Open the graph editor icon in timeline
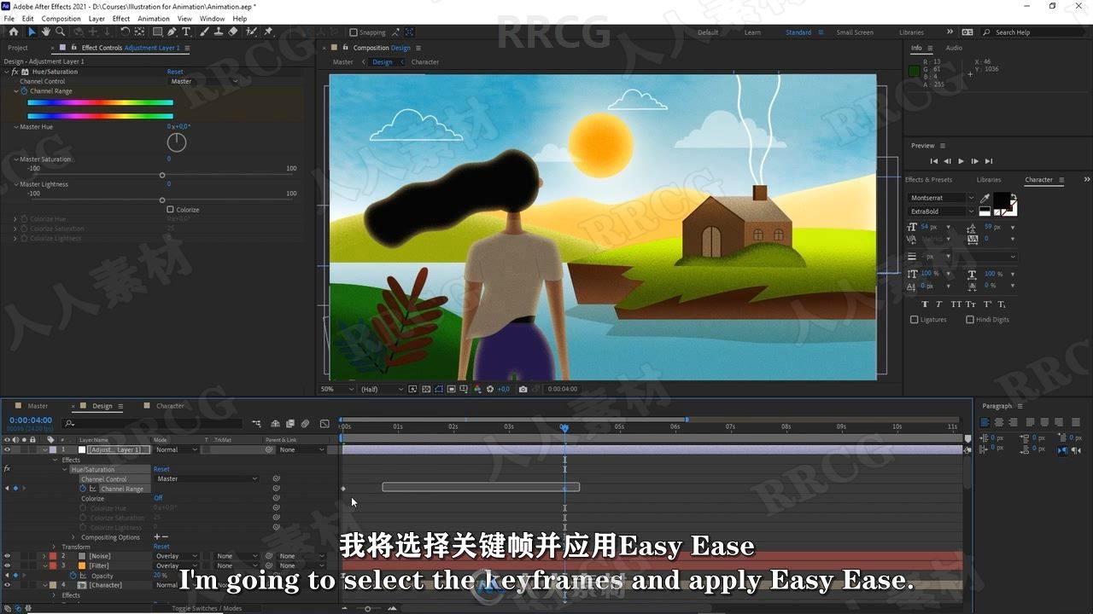The width and height of the screenshot is (1093, 614). pos(324,423)
